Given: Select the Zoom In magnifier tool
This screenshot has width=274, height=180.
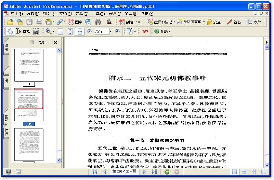Looking at the screenshot, I should point(48,31).
